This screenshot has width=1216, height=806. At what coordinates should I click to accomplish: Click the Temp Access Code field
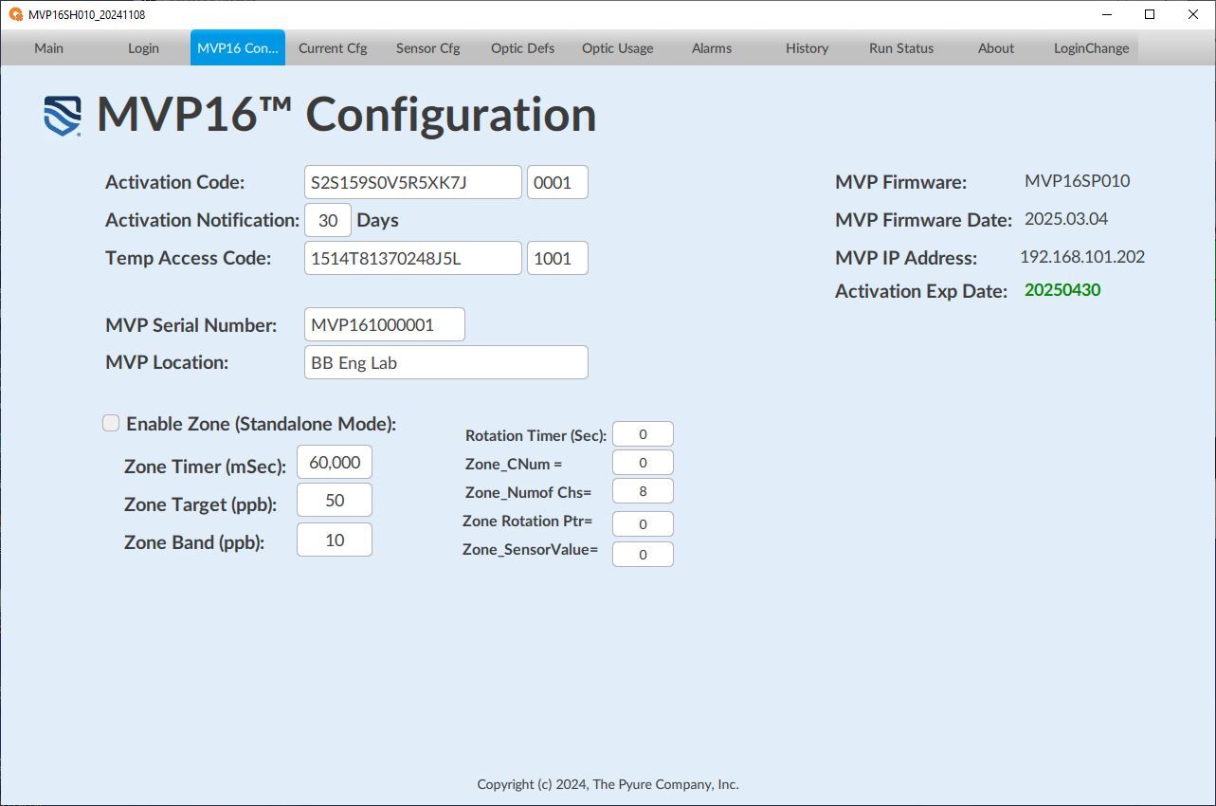413,258
